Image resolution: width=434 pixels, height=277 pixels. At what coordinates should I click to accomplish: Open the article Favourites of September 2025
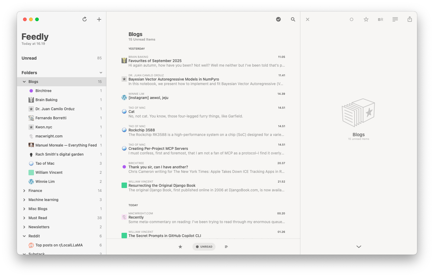tap(155, 61)
